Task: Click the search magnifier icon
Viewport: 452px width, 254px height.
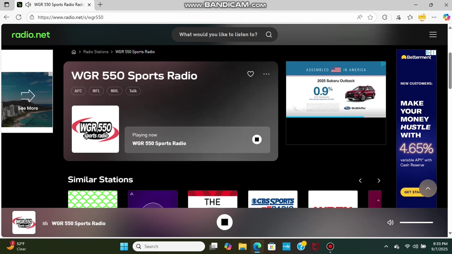Action: (x=269, y=35)
